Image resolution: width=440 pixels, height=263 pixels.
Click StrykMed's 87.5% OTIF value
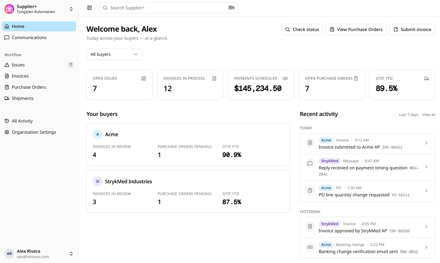click(x=232, y=202)
